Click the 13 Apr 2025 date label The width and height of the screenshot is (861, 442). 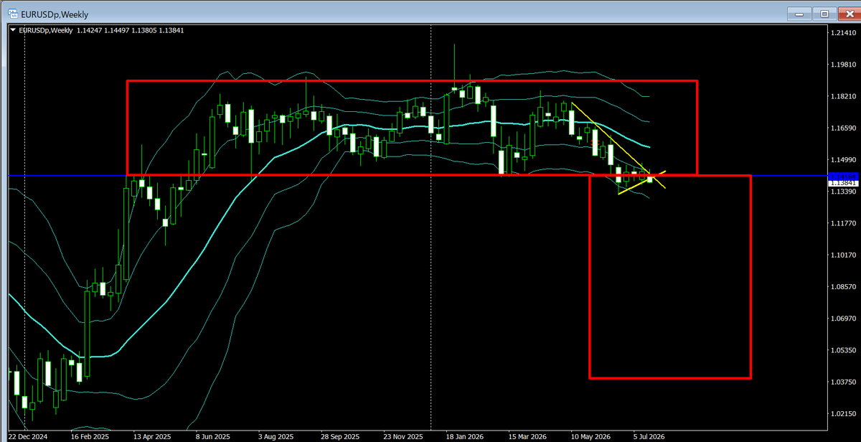[x=151, y=436]
